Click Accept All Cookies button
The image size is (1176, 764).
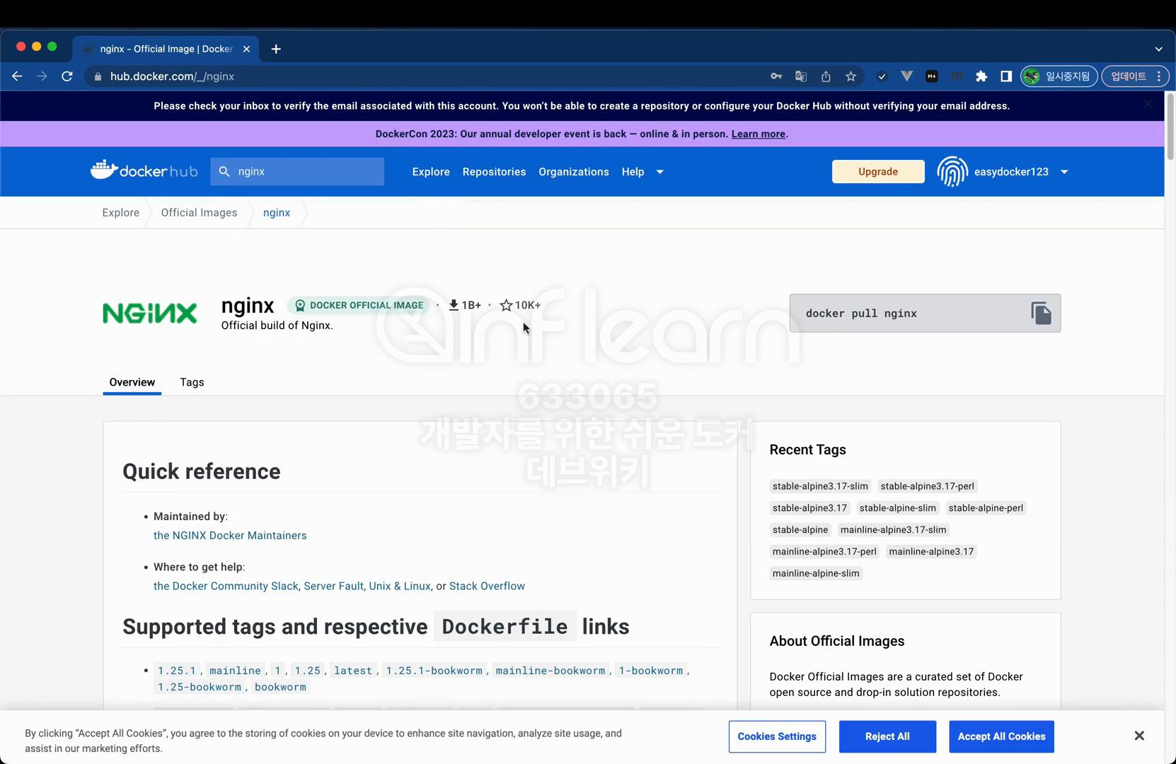(x=1001, y=736)
